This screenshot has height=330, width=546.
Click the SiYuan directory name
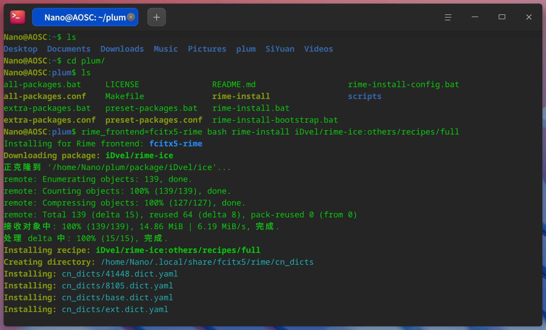[x=280, y=49]
